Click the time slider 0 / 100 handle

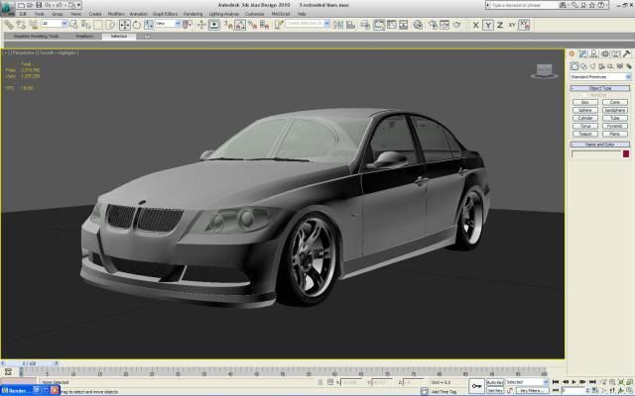coord(29,363)
